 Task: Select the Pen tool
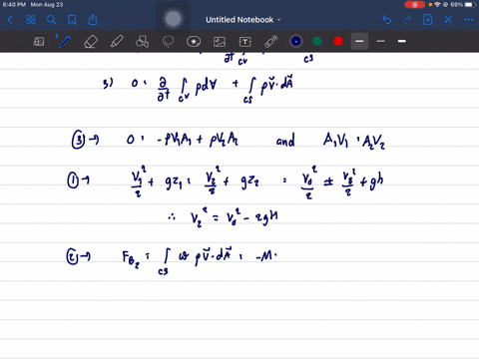coord(64,42)
